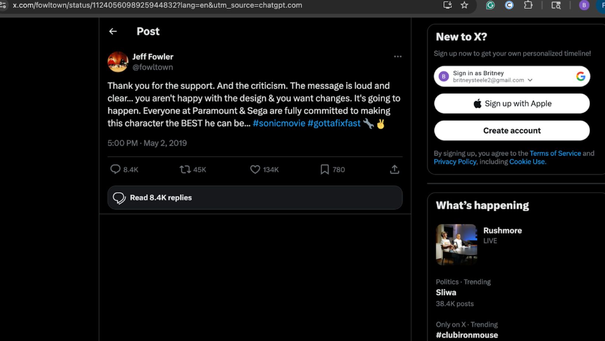The width and height of the screenshot is (605, 341).
Task: Click the back arrow next to Post
Action: 113,31
